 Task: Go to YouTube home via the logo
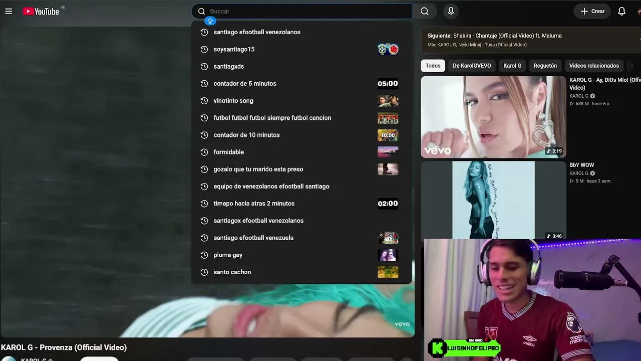tap(41, 11)
